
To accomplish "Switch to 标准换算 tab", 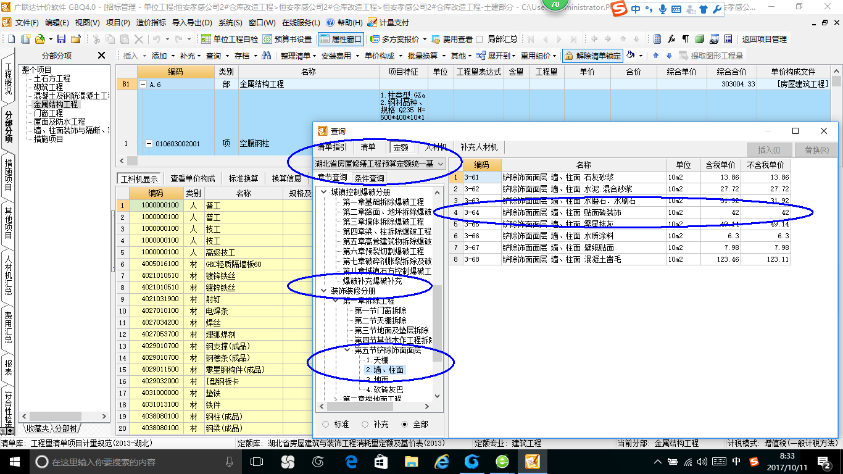I will [x=244, y=178].
